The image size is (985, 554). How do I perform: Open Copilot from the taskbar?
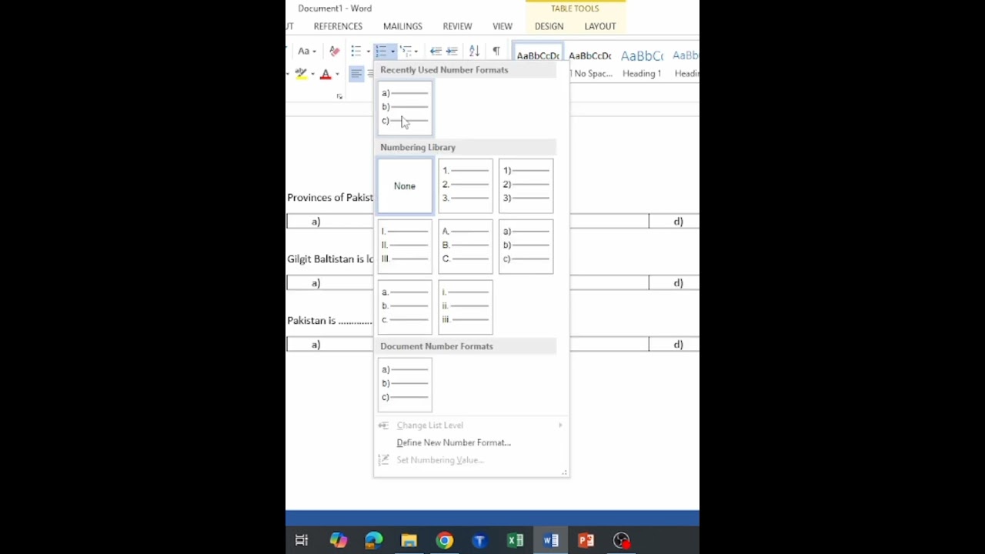pos(338,540)
